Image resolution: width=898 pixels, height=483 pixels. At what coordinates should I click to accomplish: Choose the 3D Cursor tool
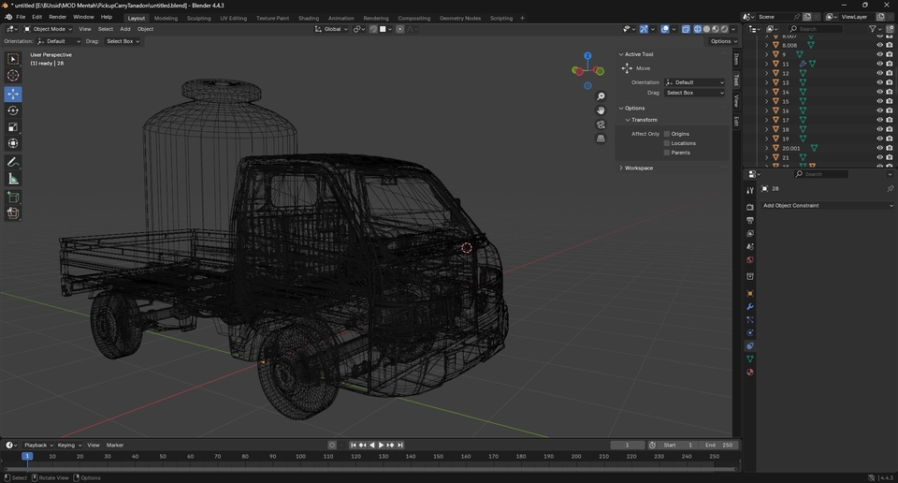(x=13, y=76)
